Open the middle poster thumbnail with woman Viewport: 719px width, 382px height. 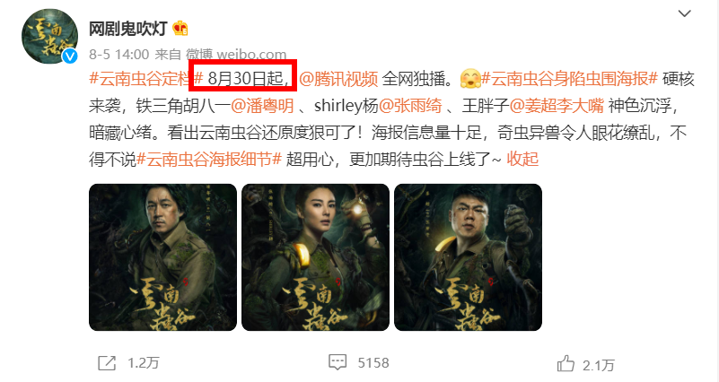pos(315,257)
